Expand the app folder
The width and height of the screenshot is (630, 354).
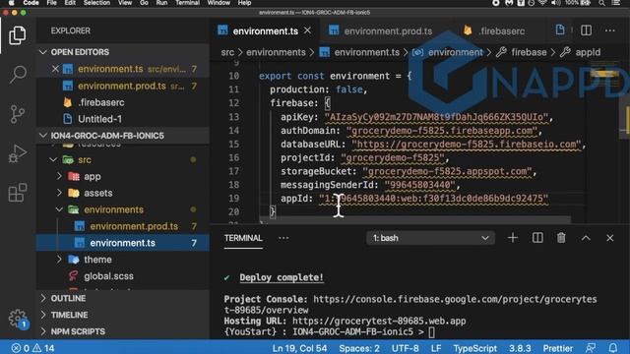pos(59,176)
